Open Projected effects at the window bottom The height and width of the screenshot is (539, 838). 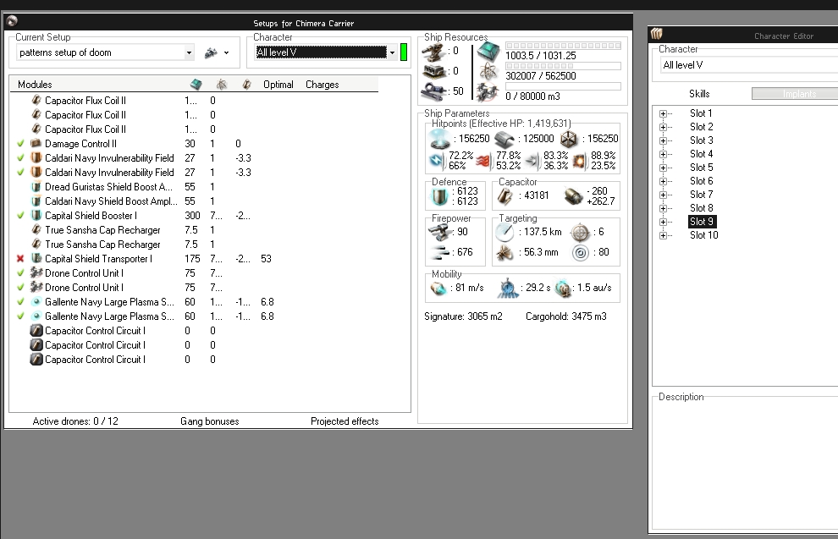click(x=345, y=421)
